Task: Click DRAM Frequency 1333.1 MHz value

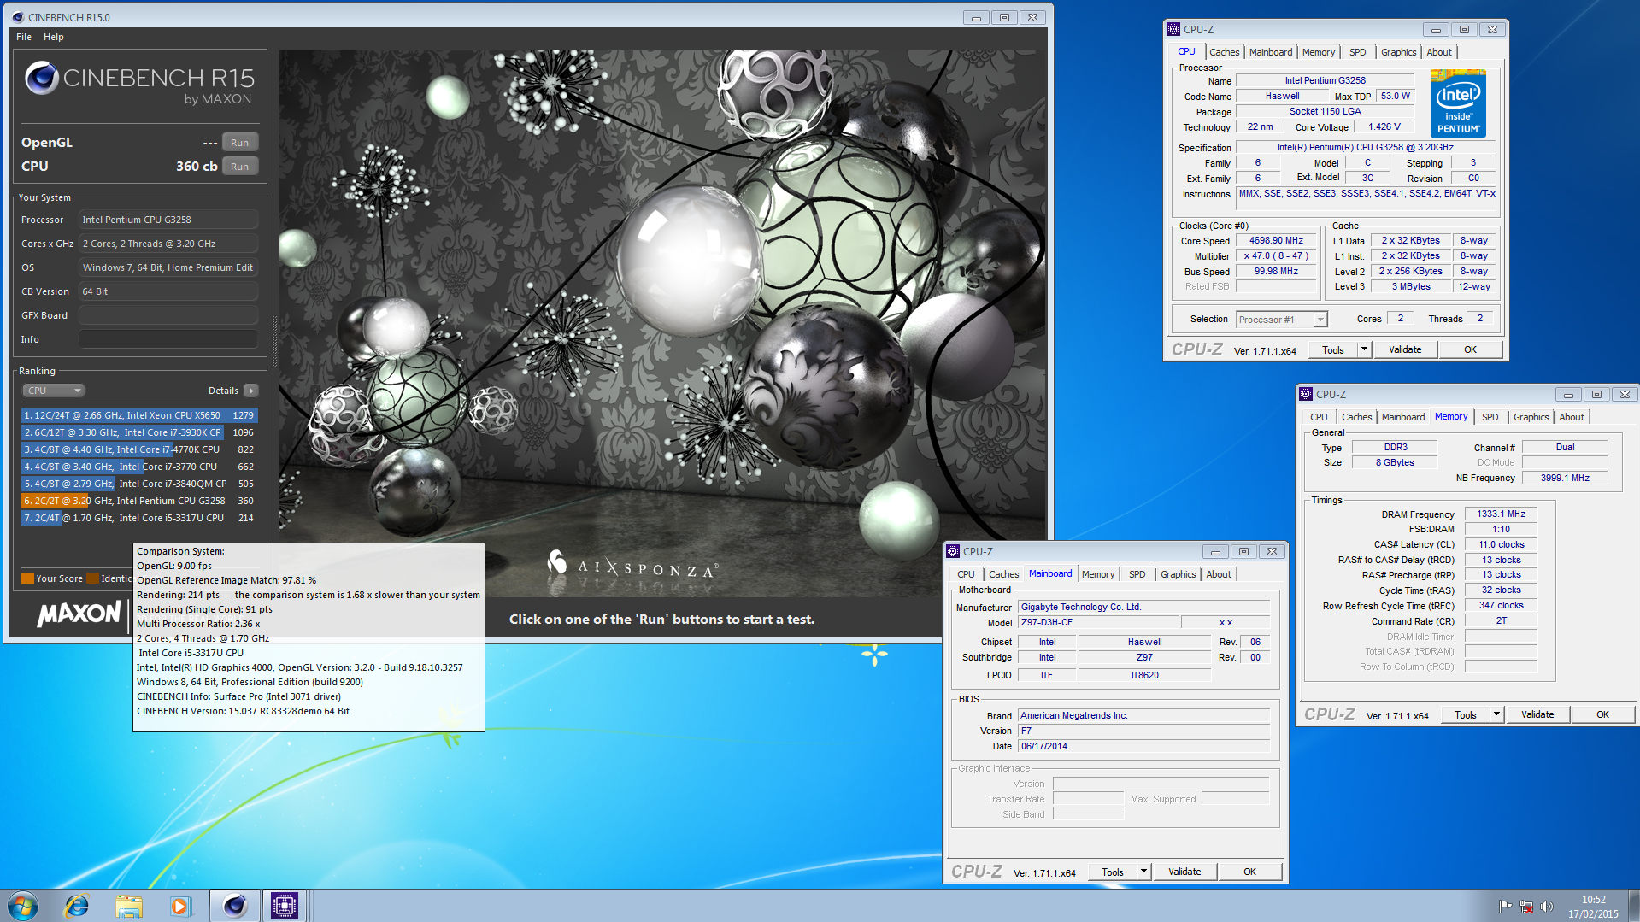Action: (1502, 514)
